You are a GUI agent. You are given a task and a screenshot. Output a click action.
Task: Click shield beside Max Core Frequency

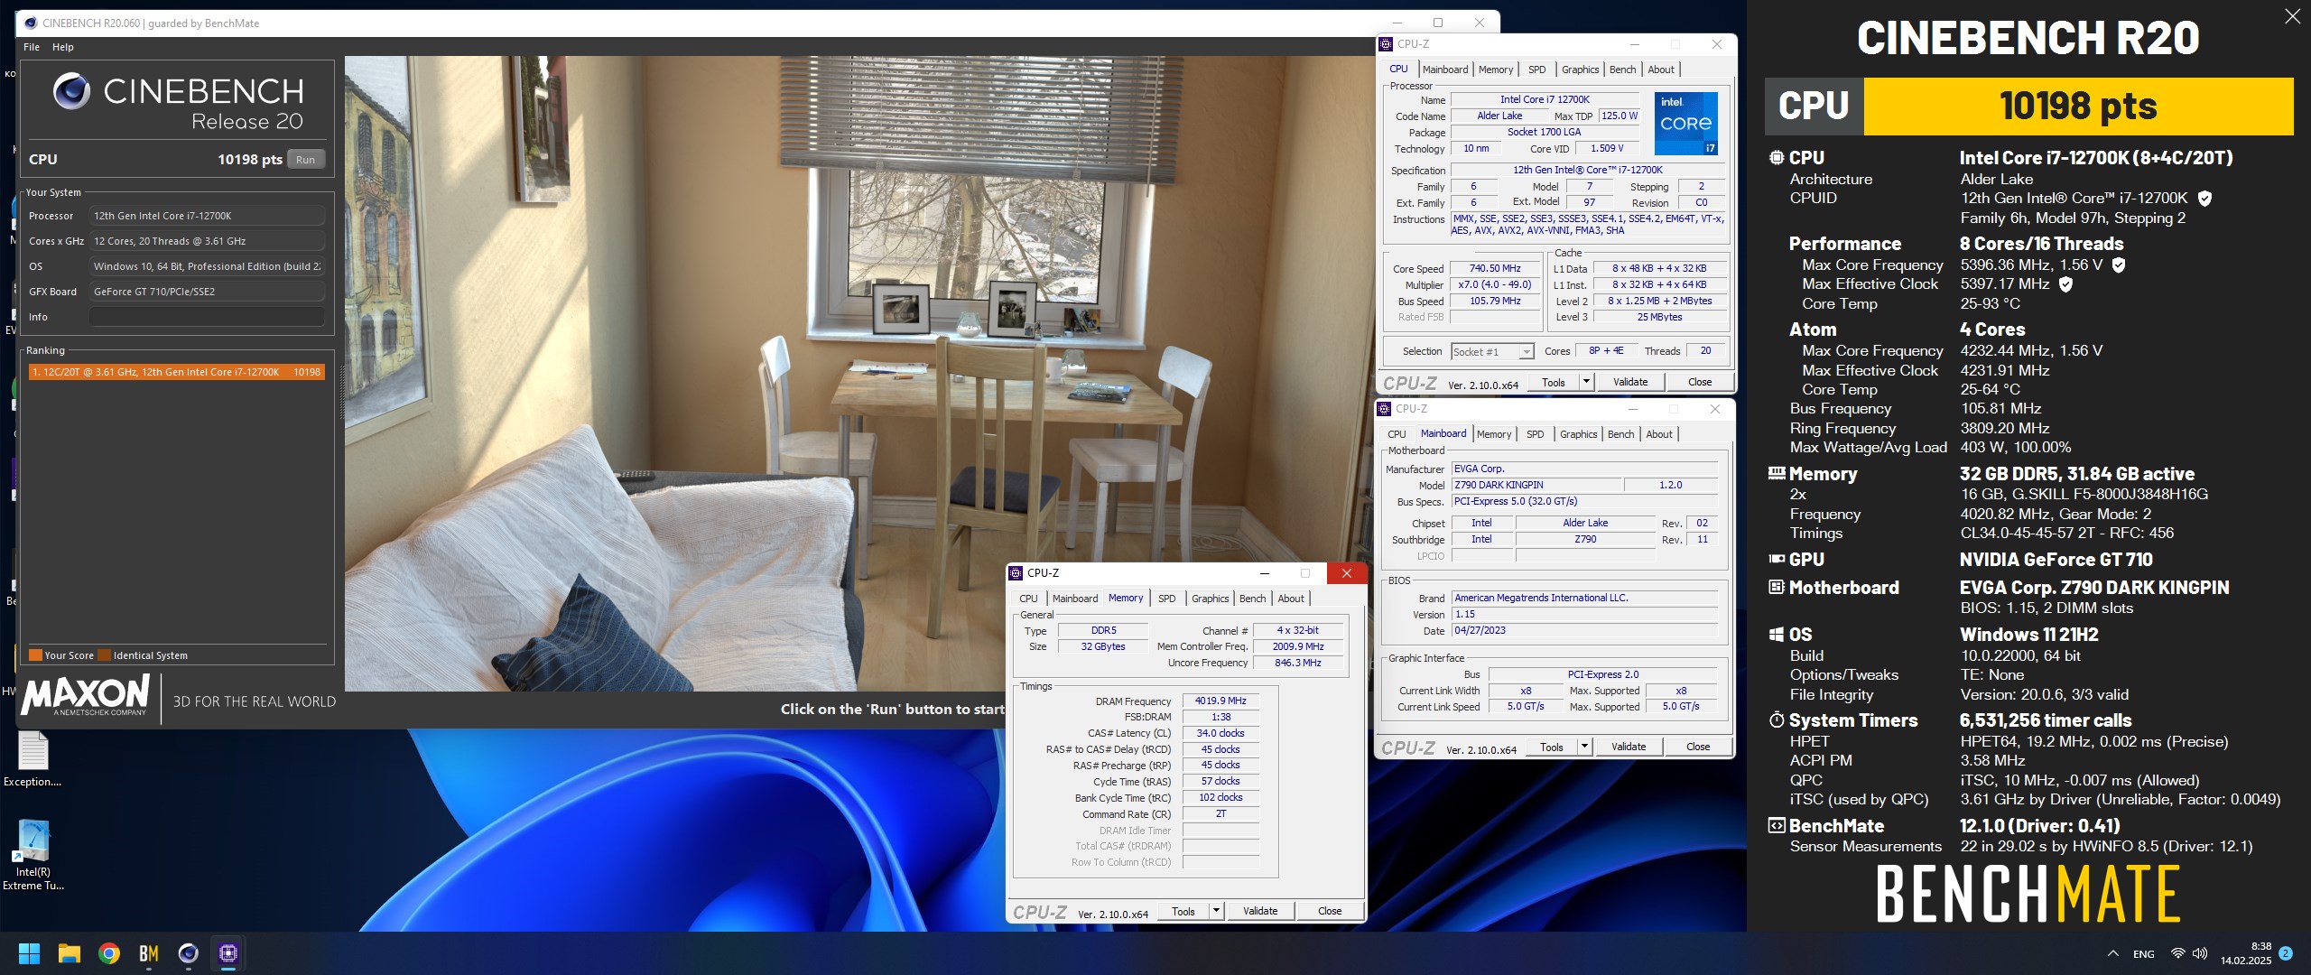pyautogui.click(x=2119, y=265)
